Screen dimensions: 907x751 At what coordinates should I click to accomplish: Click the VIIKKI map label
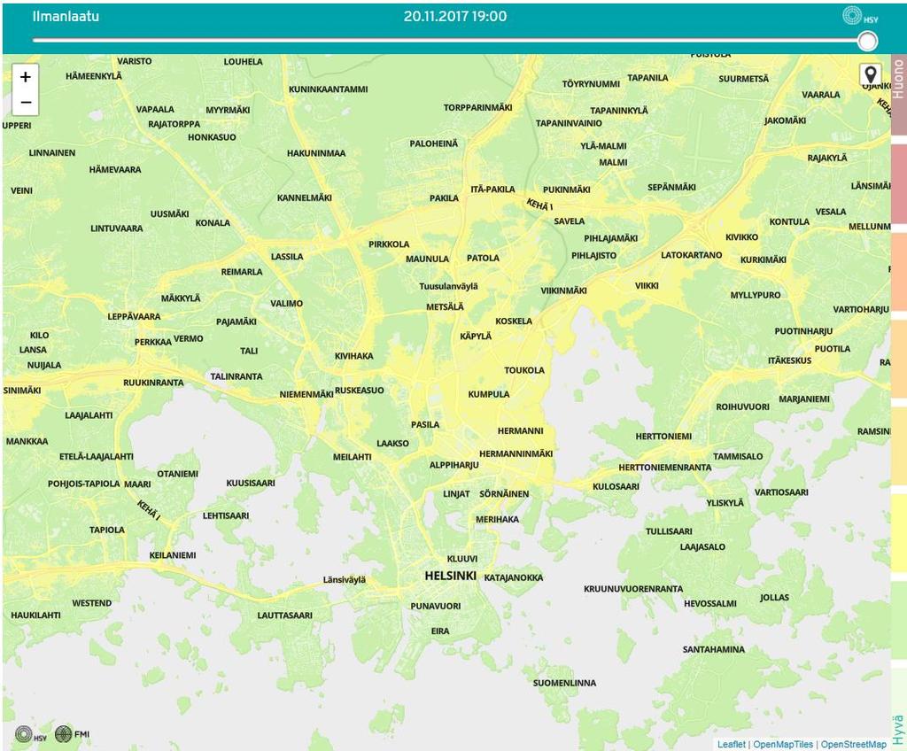point(647,286)
